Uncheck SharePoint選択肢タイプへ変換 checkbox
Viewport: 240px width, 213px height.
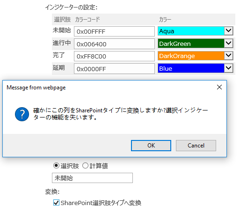click(56, 203)
